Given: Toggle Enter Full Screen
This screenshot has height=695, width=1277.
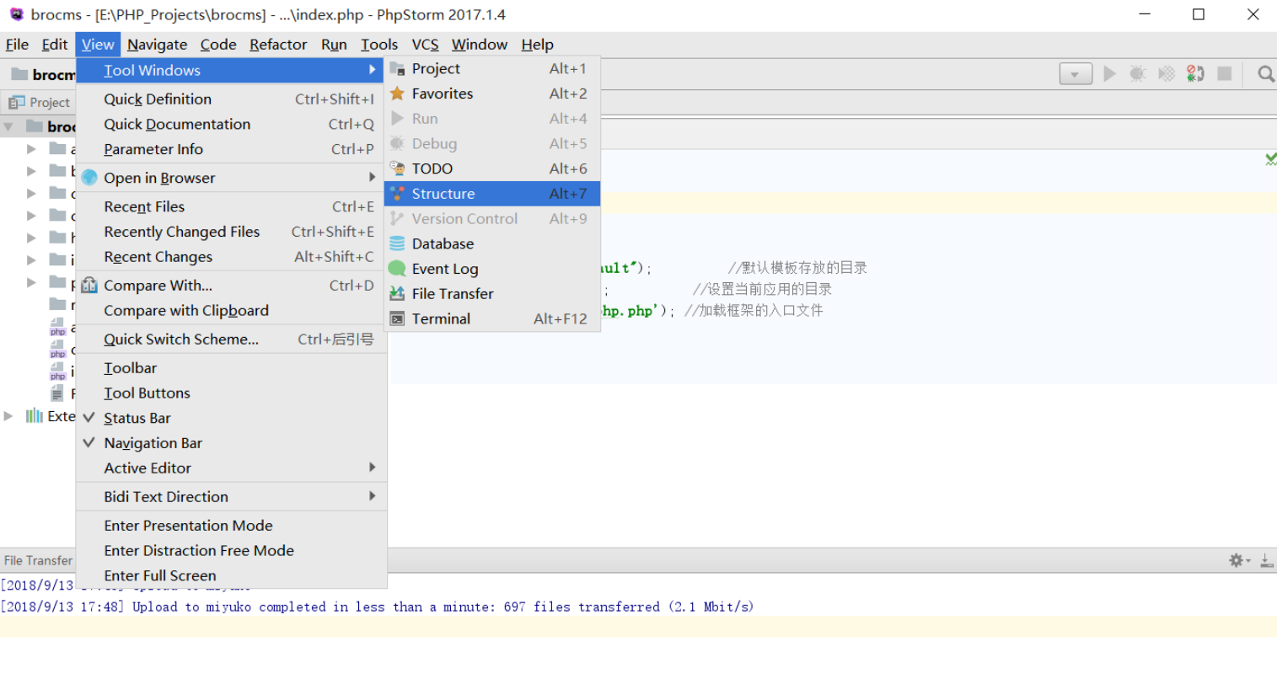Looking at the screenshot, I should (x=232, y=575).
